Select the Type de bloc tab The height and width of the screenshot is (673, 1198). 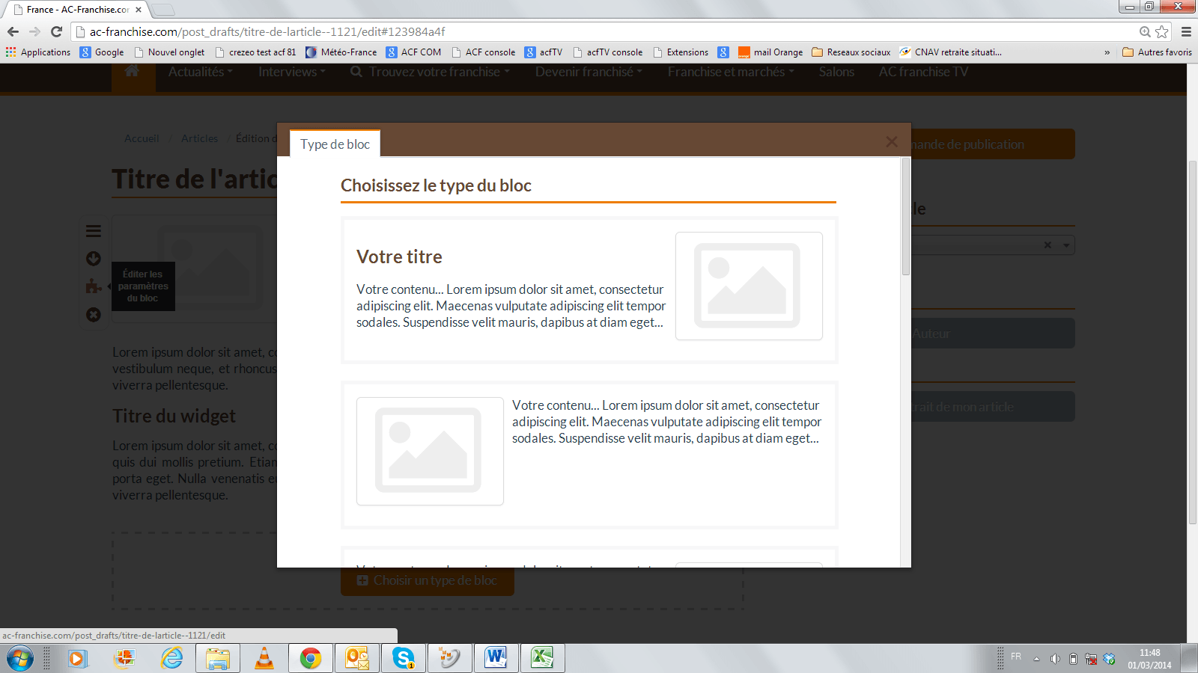click(335, 144)
